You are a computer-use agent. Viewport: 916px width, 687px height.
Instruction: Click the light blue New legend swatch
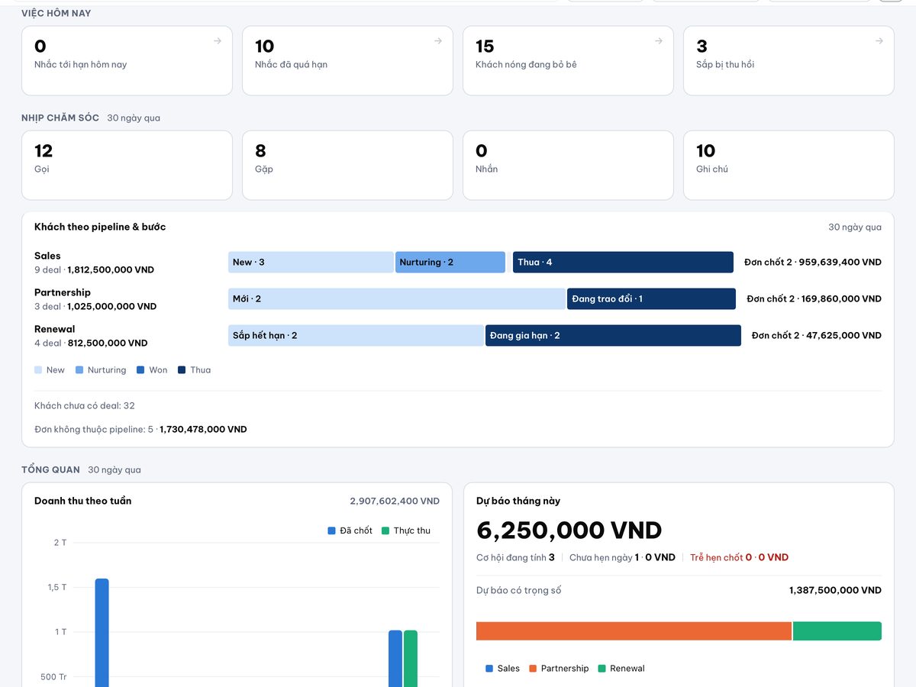(38, 370)
